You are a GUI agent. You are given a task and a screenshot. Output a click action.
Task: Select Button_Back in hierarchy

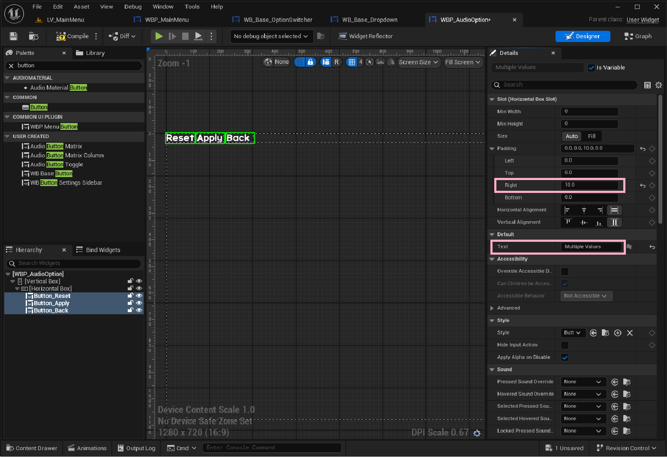[x=51, y=310]
